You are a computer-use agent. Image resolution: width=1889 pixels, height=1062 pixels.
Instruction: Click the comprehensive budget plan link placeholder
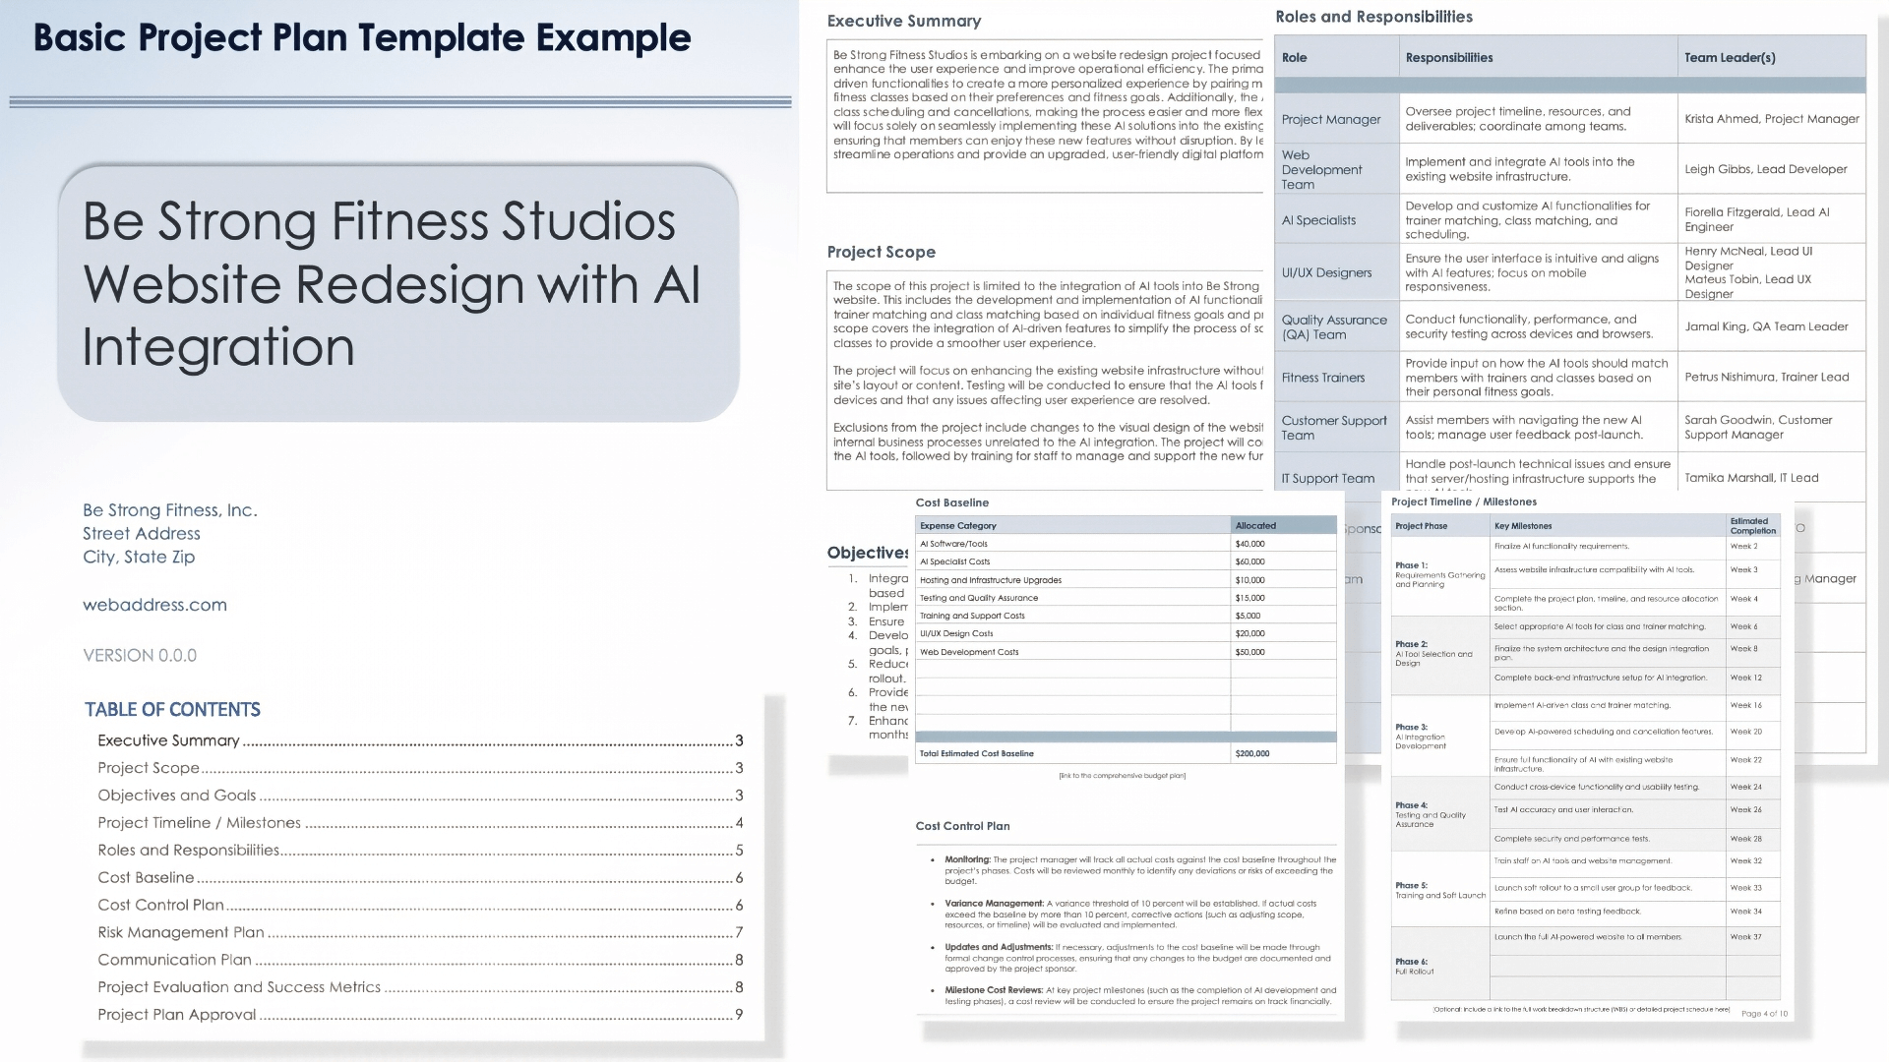coord(1122,776)
